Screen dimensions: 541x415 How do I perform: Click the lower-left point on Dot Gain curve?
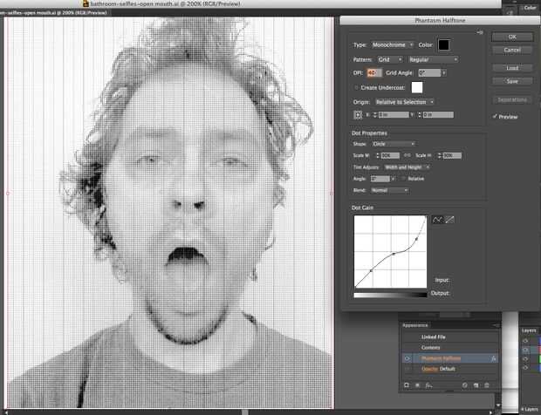[x=371, y=271]
